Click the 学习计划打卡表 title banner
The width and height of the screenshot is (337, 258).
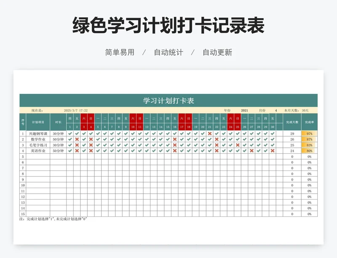[x=168, y=100]
